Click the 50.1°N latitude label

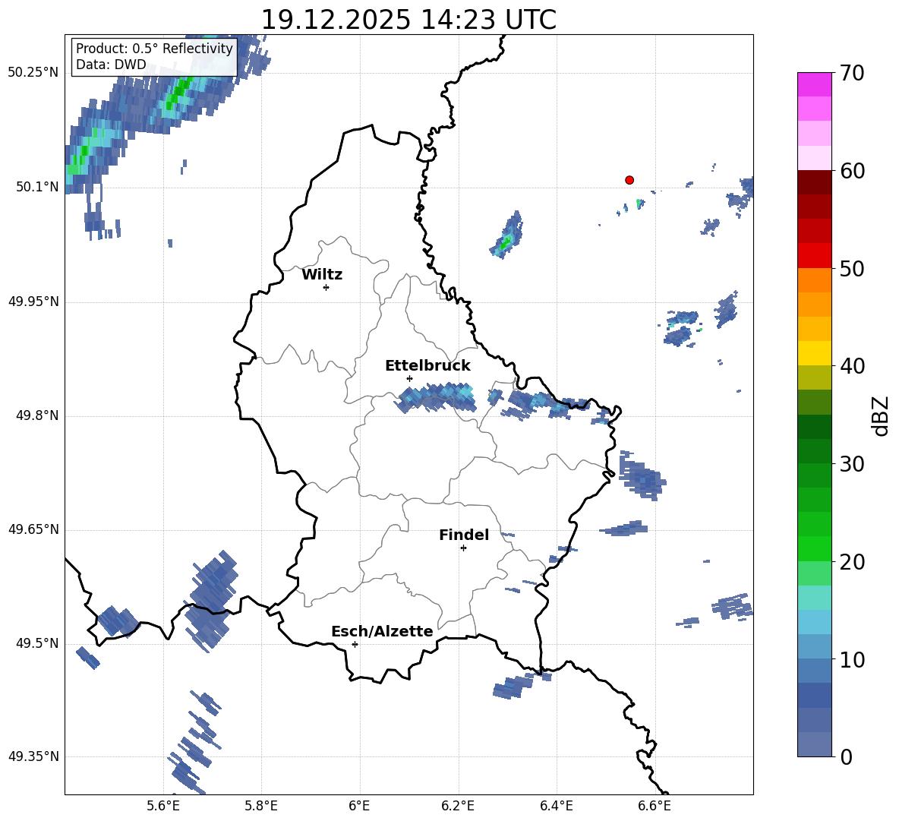point(36,187)
